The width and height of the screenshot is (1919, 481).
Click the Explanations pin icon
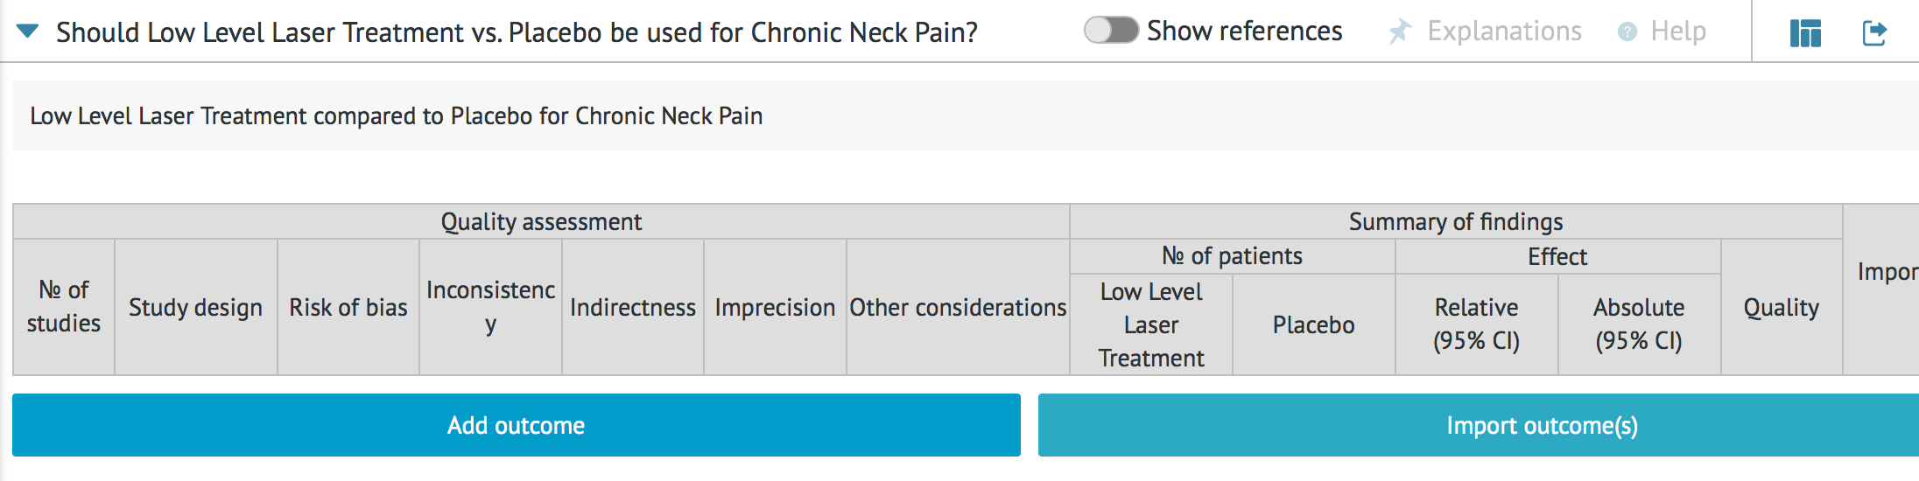click(x=1399, y=32)
